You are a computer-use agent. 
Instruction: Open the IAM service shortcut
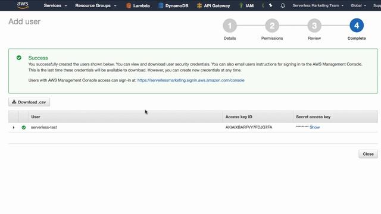click(x=246, y=5)
